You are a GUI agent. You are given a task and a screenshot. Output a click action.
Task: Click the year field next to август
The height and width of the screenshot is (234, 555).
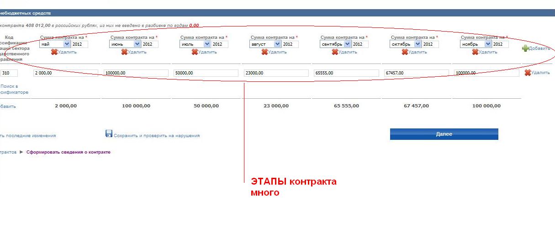(290, 44)
